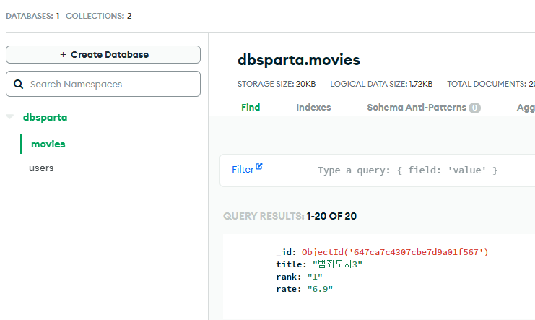The width and height of the screenshot is (535, 320).
Task: Click the COLLECTIONS: 2 counter
Action: tap(99, 16)
